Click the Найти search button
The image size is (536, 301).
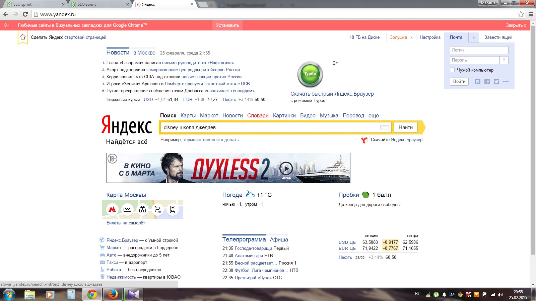click(406, 127)
